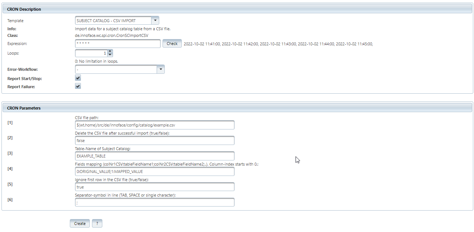Screen dimensions: 474x232
Task: Click the delete CSV after import field
Action: 154,141
